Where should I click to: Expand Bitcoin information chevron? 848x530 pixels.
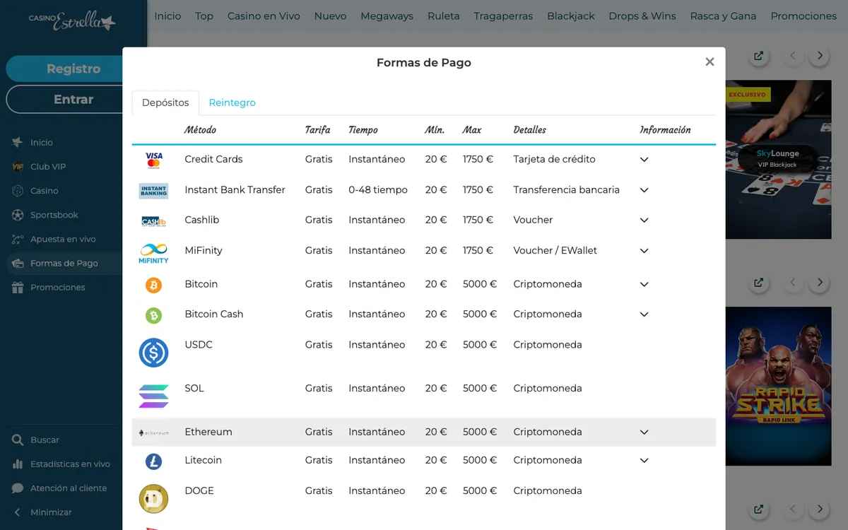644,285
